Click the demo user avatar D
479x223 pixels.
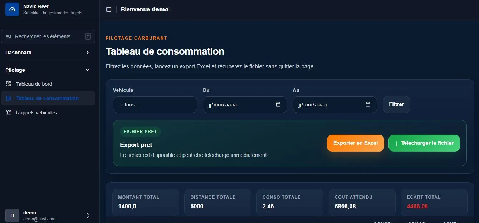[x=12, y=215]
